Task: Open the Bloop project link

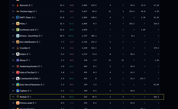Action: [23, 60]
